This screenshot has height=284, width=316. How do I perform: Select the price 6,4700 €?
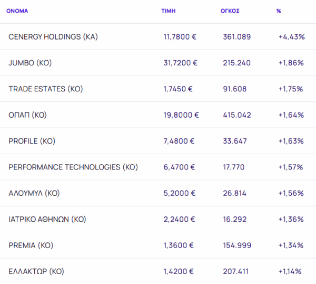[x=180, y=167]
